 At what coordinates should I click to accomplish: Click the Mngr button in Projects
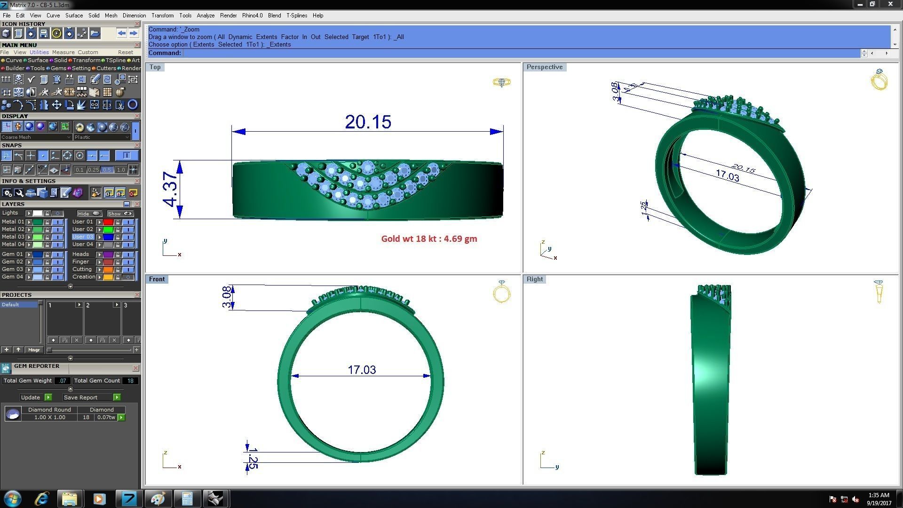(x=34, y=350)
